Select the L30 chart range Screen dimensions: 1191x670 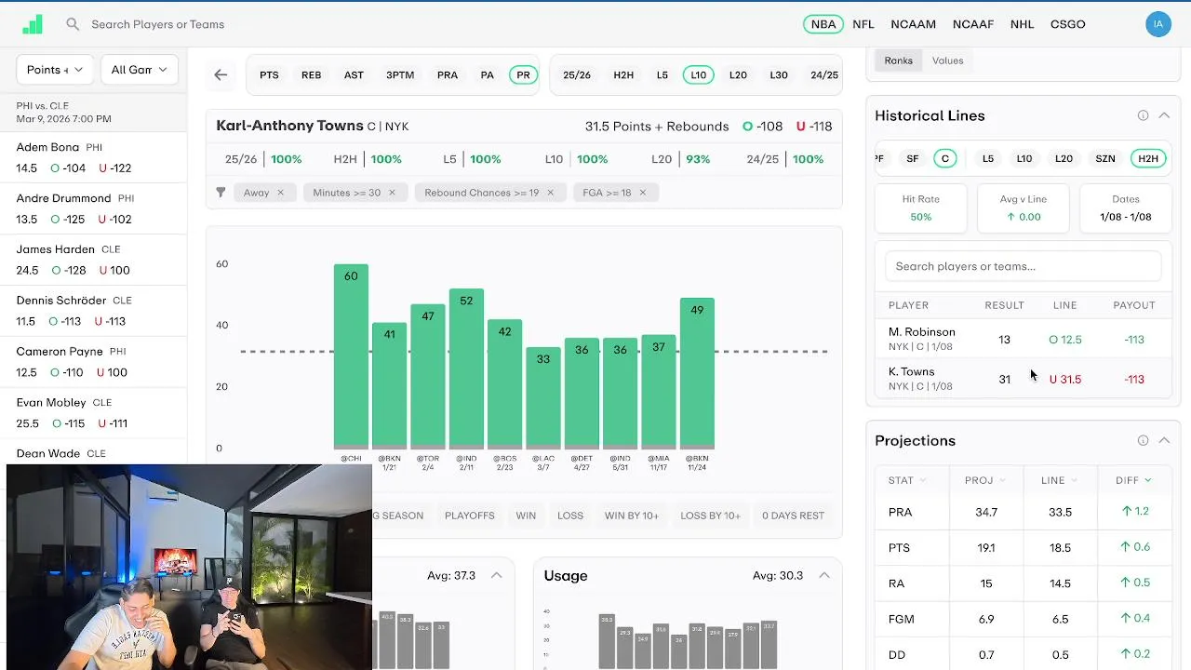click(x=779, y=75)
